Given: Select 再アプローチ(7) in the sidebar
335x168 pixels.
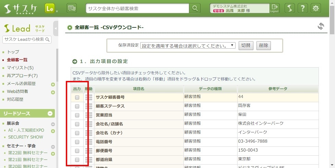Looking at the screenshot, I should [x=22, y=75].
